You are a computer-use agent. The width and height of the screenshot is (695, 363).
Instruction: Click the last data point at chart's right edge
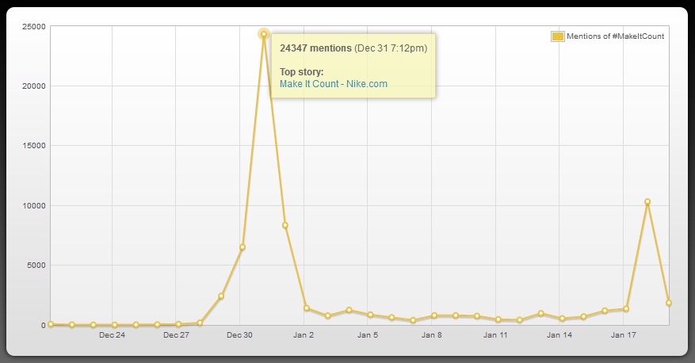[x=669, y=303]
